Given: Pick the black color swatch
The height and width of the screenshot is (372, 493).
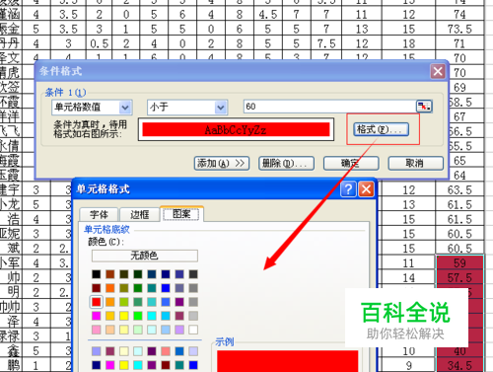Looking at the screenshot, I should (97, 274).
